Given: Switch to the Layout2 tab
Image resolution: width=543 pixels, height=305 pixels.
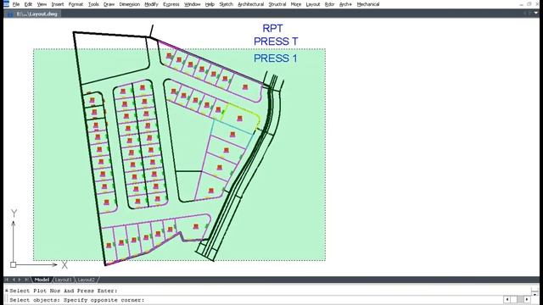Looking at the screenshot, I should (86, 280).
